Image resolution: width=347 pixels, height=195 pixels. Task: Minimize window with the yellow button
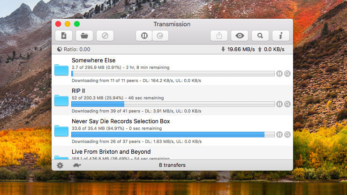coord(68,24)
